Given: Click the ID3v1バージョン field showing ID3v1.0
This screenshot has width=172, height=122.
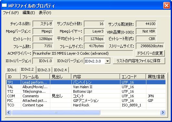Looking at the screenshot, I should (x=43, y=61).
